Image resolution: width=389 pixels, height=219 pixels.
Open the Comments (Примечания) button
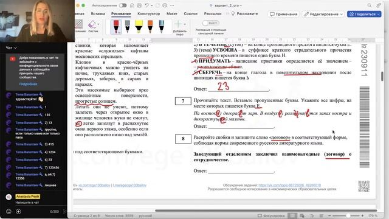coord(284,14)
